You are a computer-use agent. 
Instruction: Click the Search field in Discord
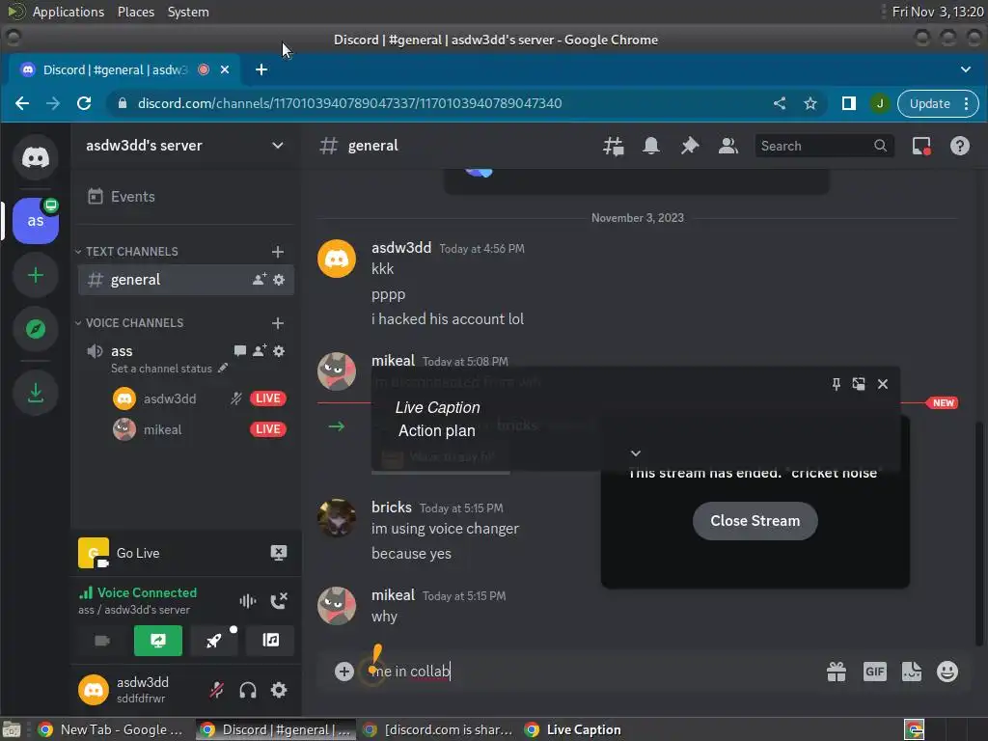point(824,146)
